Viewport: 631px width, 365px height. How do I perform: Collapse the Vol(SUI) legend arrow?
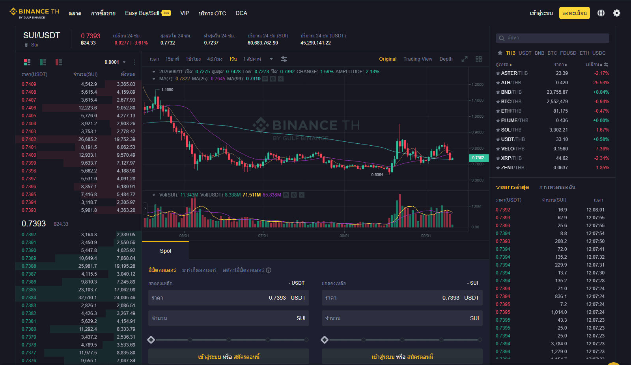tap(154, 195)
